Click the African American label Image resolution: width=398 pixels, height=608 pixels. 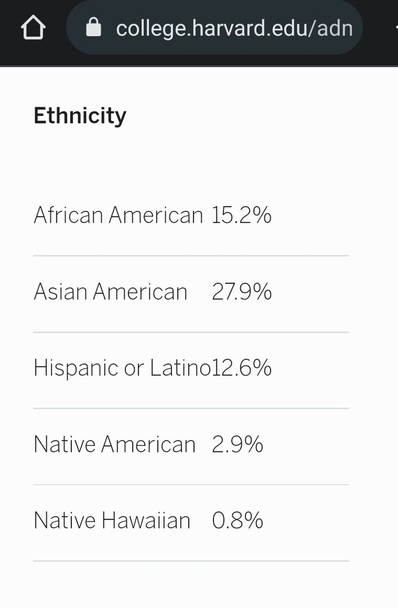[118, 215]
